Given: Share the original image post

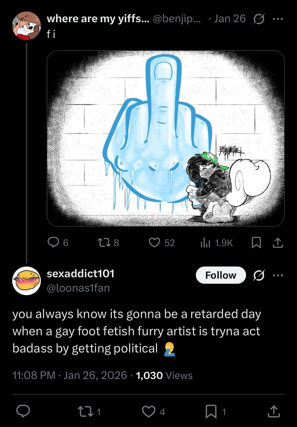Looking at the screenshot, I should pyautogui.click(x=278, y=243).
